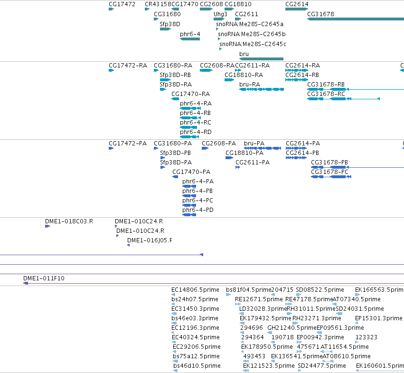
Task: Click the Uhg3 gene label
Action: 220,14
